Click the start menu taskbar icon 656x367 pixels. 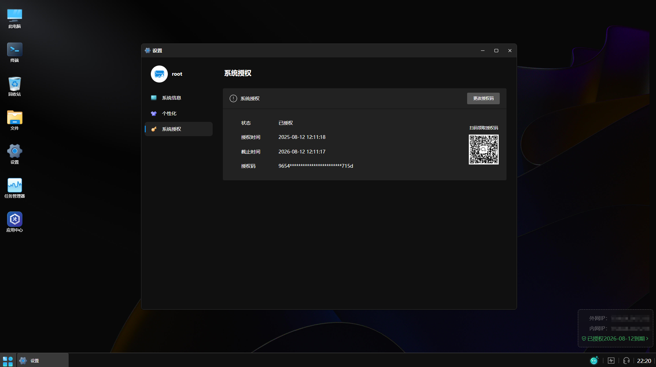coord(8,361)
